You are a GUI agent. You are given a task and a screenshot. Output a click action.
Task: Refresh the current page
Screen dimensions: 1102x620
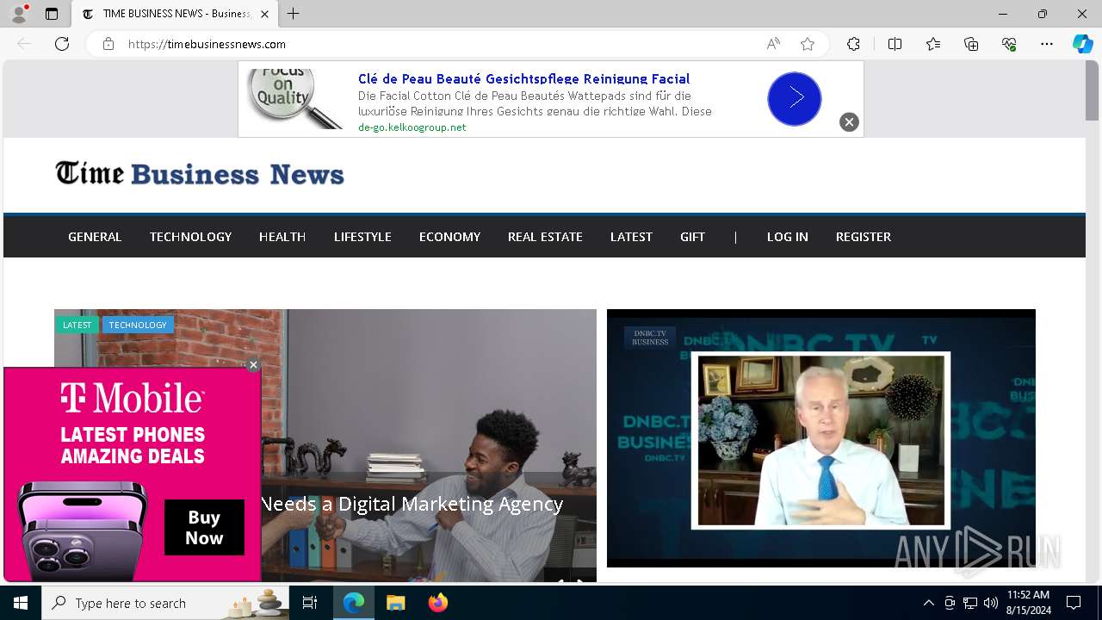pos(62,44)
